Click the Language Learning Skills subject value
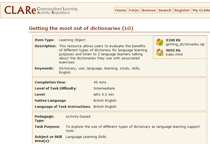Viewport: 210px width, 144px height. (x=86, y=137)
